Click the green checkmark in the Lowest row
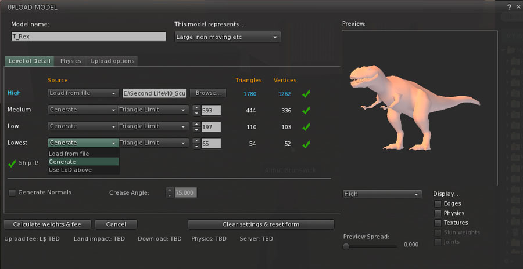Screen dimensions: 523x269 point(306,144)
